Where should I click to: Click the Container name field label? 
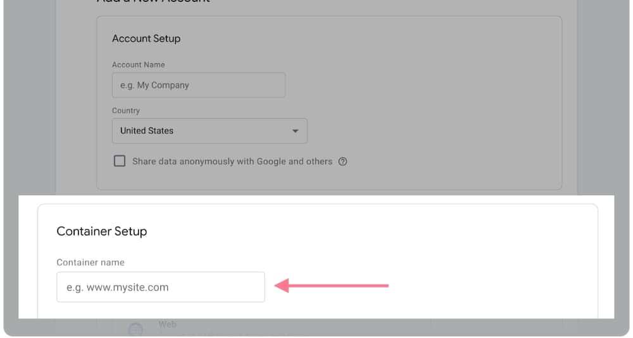[91, 262]
